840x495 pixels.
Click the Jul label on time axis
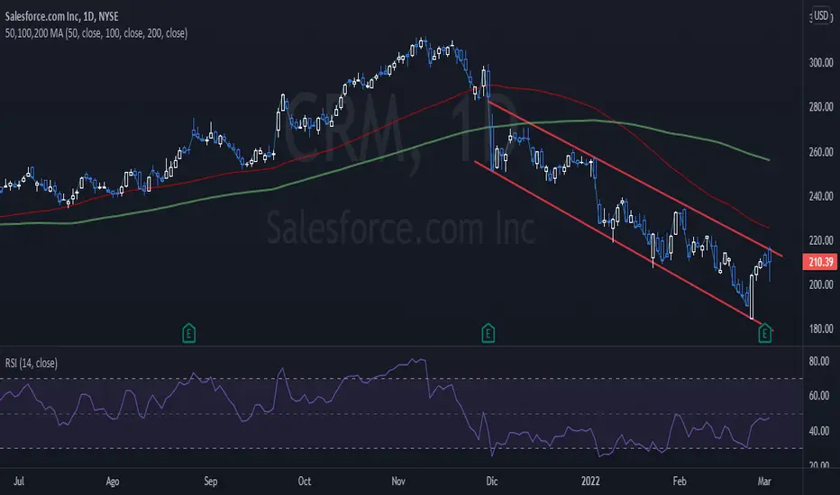[x=19, y=481]
